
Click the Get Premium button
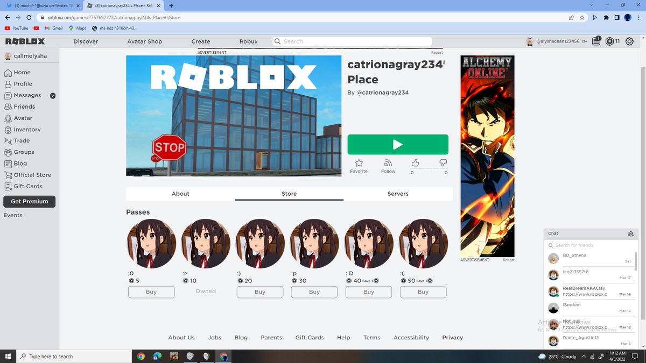30,202
